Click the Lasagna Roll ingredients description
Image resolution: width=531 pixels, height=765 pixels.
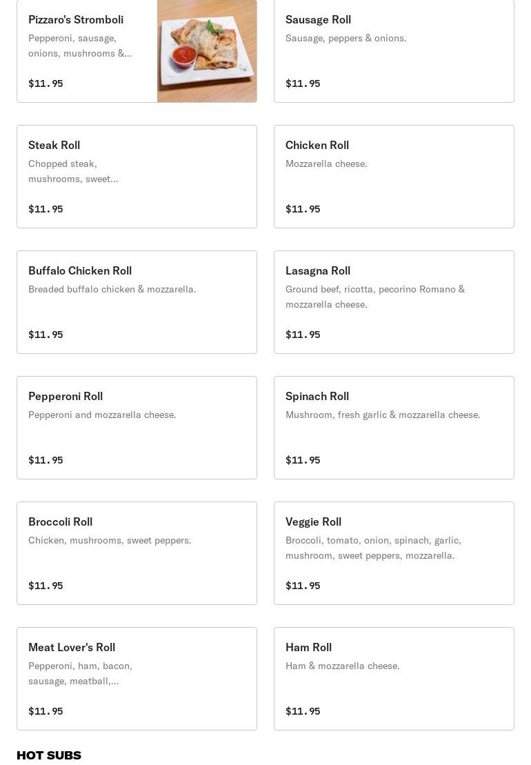tap(375, 297)
